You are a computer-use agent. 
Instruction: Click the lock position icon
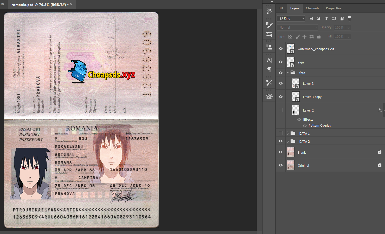tap(304, 37)
